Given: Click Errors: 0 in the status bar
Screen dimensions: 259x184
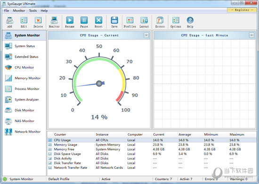Looking at the screenshot, I should (211, 179).
